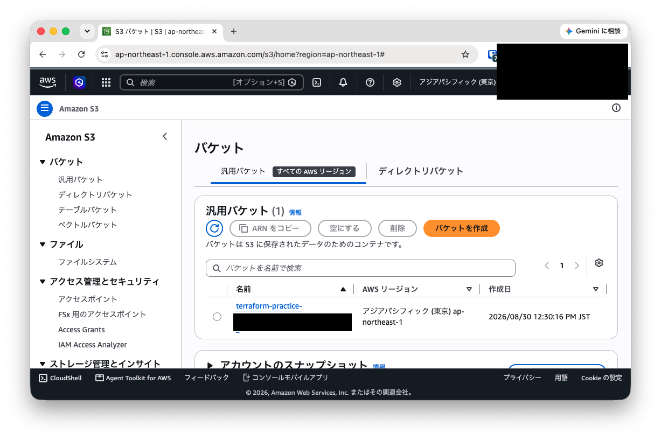The height and width of the screenshot is (440, 661).
Task: Open テーブルバケット in the sidebar
Action: click(87, 210)
